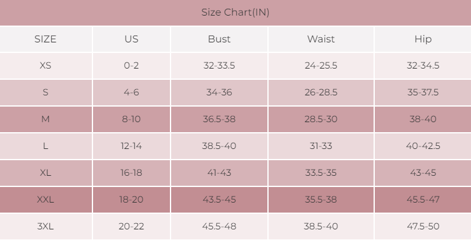The width and height of the screenshot is (471, 240).
Task: Click the Waist column header
Action: tap(321, 39)
